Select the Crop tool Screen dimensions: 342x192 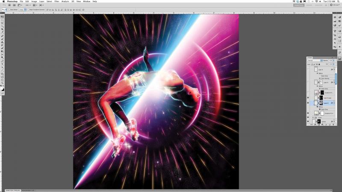point(3,30)
